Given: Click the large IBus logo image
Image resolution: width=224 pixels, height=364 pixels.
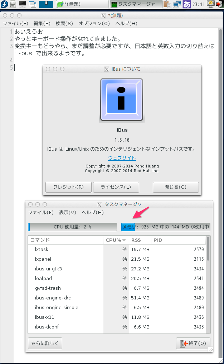Looking at the screenshot, I should 122,100.
